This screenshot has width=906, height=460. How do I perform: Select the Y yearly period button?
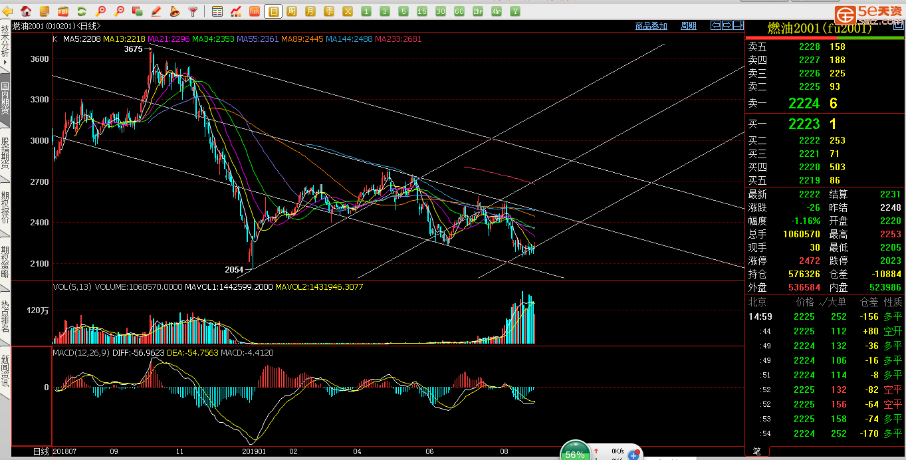tap(515, 11)
